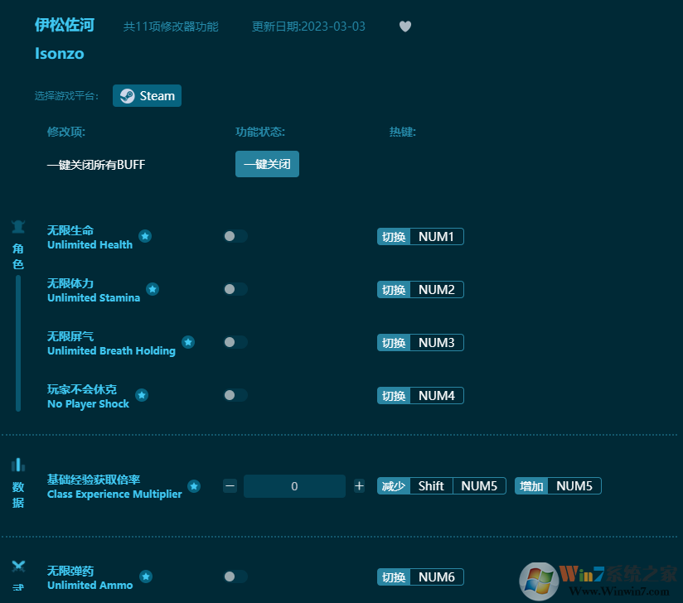Click the Unlimited Health label
The width and height of the screenshot is (683, 603).
click(x=90, y=245)
